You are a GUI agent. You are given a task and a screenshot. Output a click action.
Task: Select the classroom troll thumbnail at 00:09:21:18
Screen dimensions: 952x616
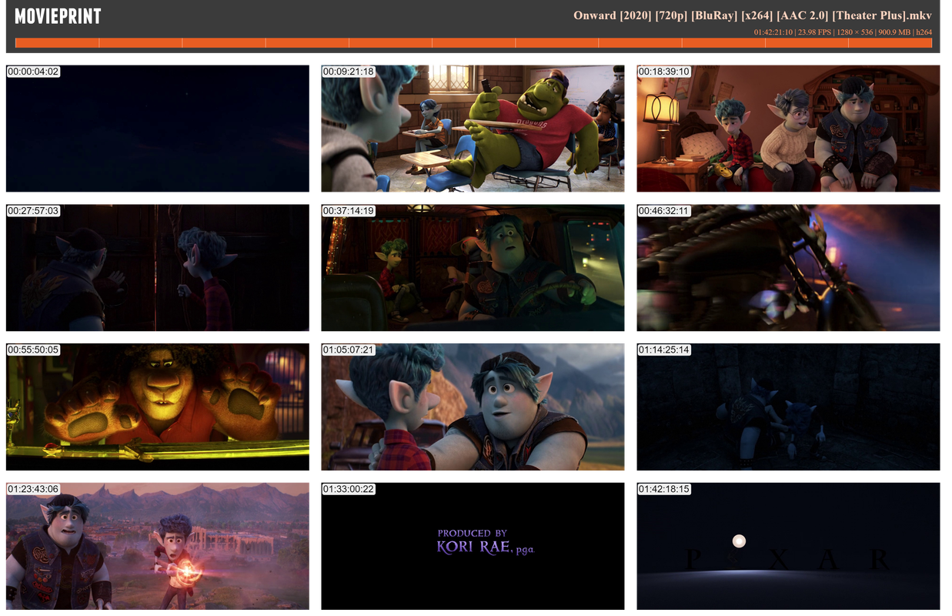click(x=473, y=129)
